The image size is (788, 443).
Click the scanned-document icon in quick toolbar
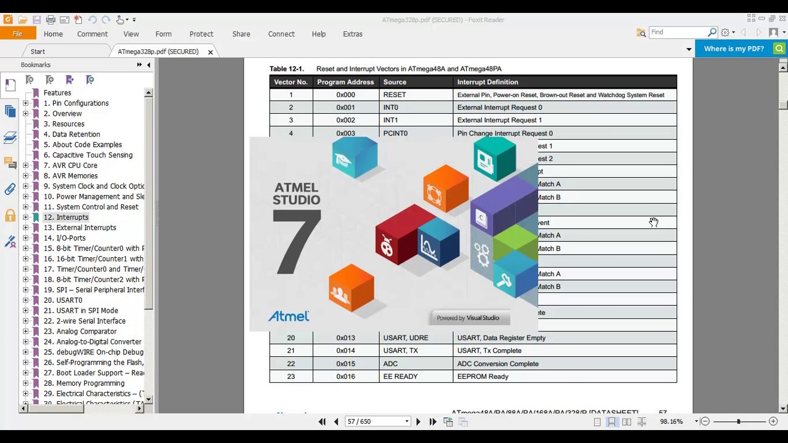64,20
